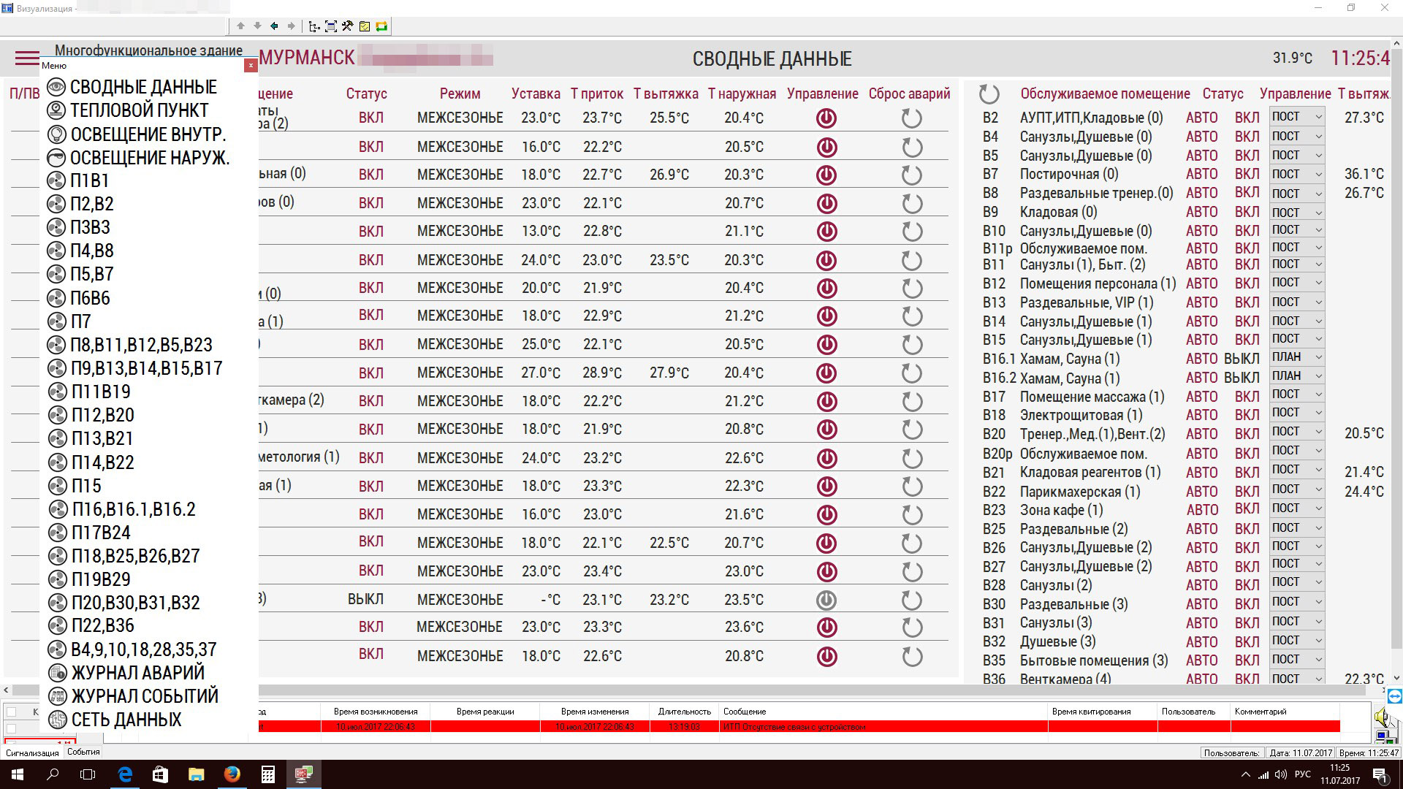This screenshot has height=789, width=1403.
Task: Tick the header checkbox in the alarm list
Action: click(x=12, y=712)
